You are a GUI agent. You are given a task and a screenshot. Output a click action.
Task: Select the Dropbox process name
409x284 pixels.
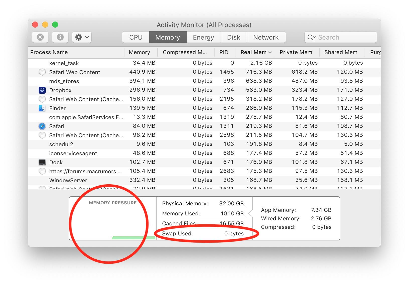click(x=60, y=90)
